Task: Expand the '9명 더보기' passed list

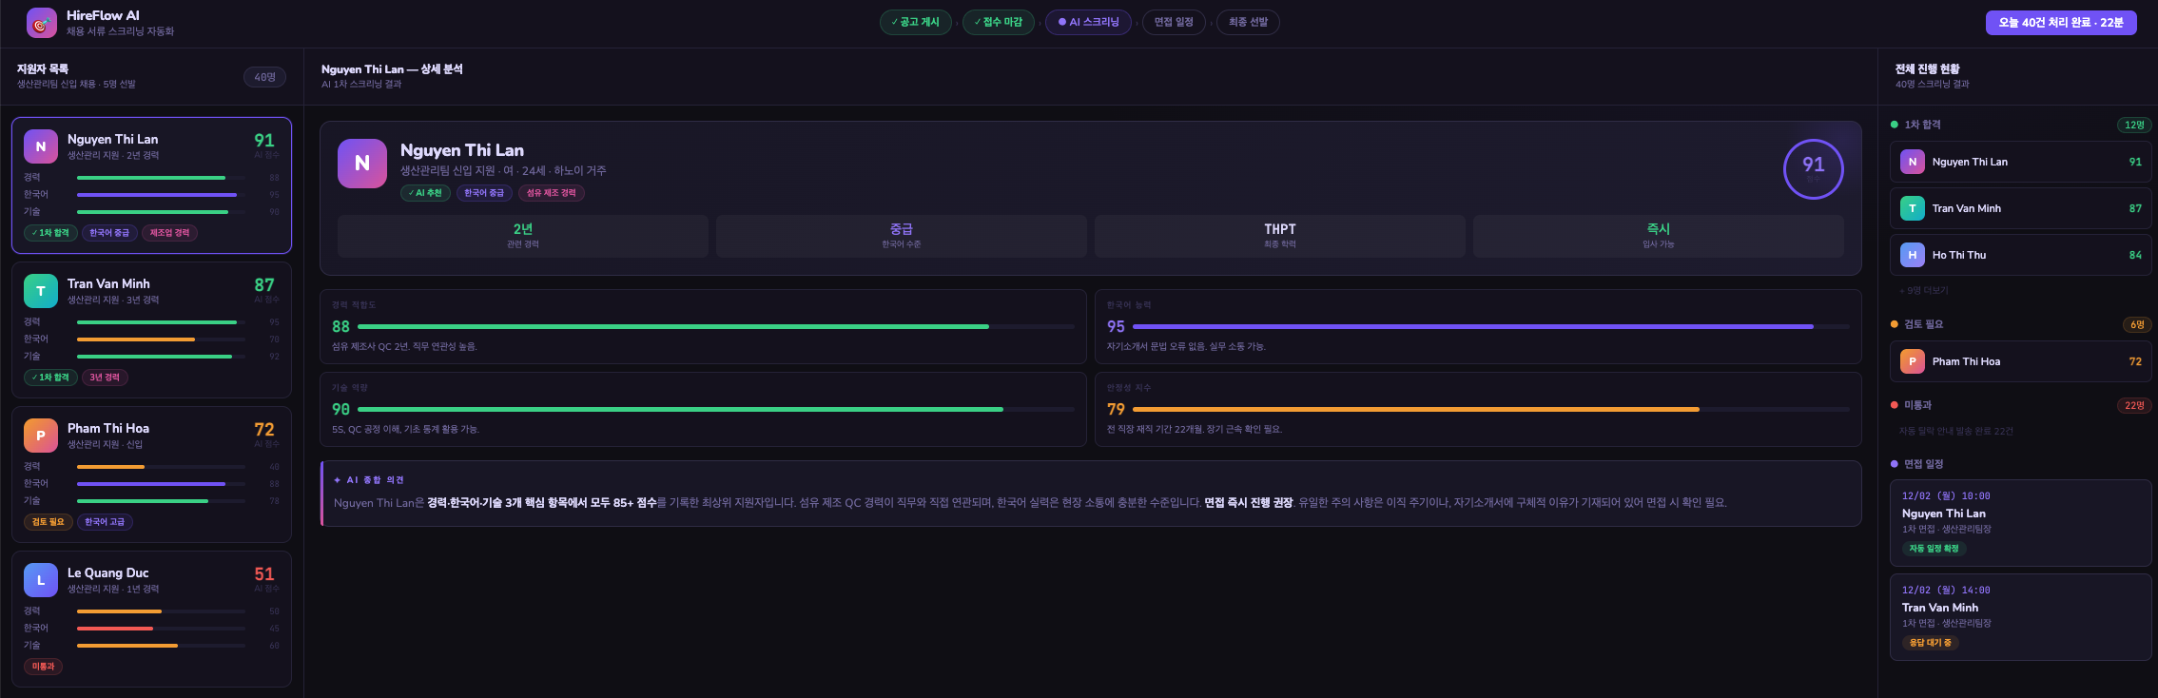Action: point(1924,291)
